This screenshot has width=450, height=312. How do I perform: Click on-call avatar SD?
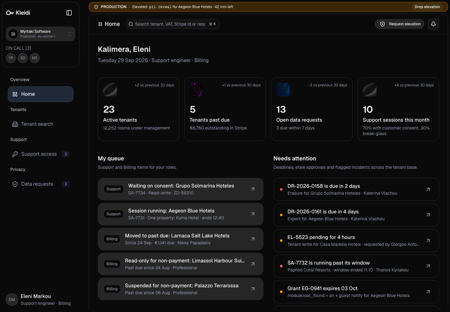(x=23, y=58)
